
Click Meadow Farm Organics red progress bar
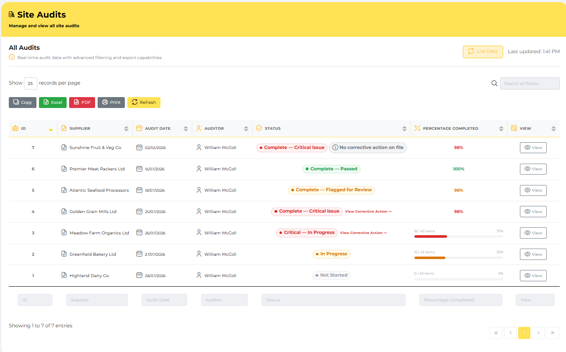[x=431, y=236]
